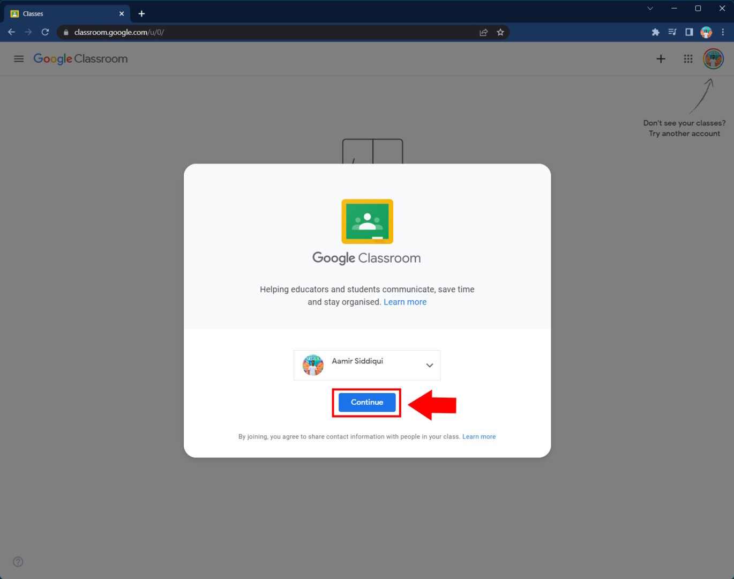Share this page using the share icon
This screenshot has height=579, width=734.
click(484, 32)
